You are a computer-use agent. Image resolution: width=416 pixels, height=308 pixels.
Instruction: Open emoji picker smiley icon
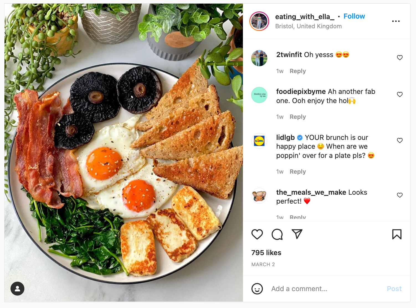click(257, 289)
